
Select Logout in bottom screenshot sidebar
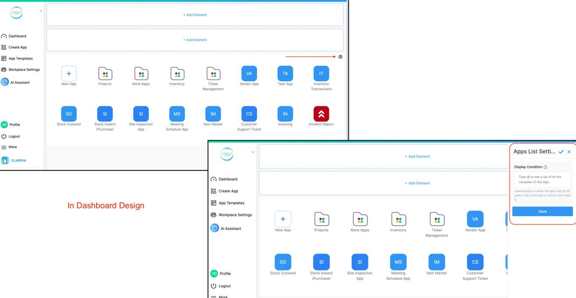(221, 286)
